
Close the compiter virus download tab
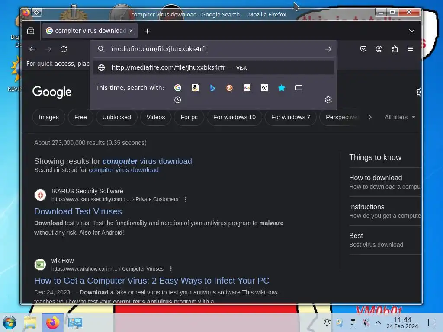[x=131, y=31]
